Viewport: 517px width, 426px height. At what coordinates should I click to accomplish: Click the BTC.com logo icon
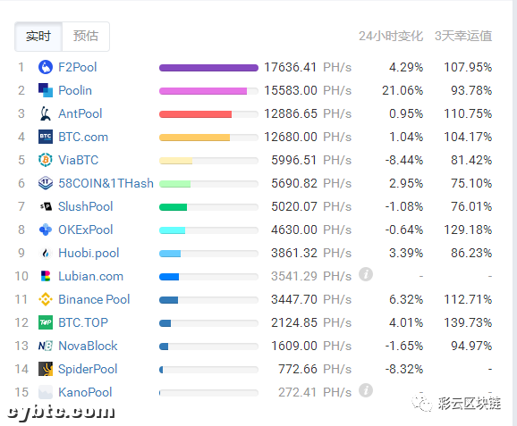tap(46, 137)
